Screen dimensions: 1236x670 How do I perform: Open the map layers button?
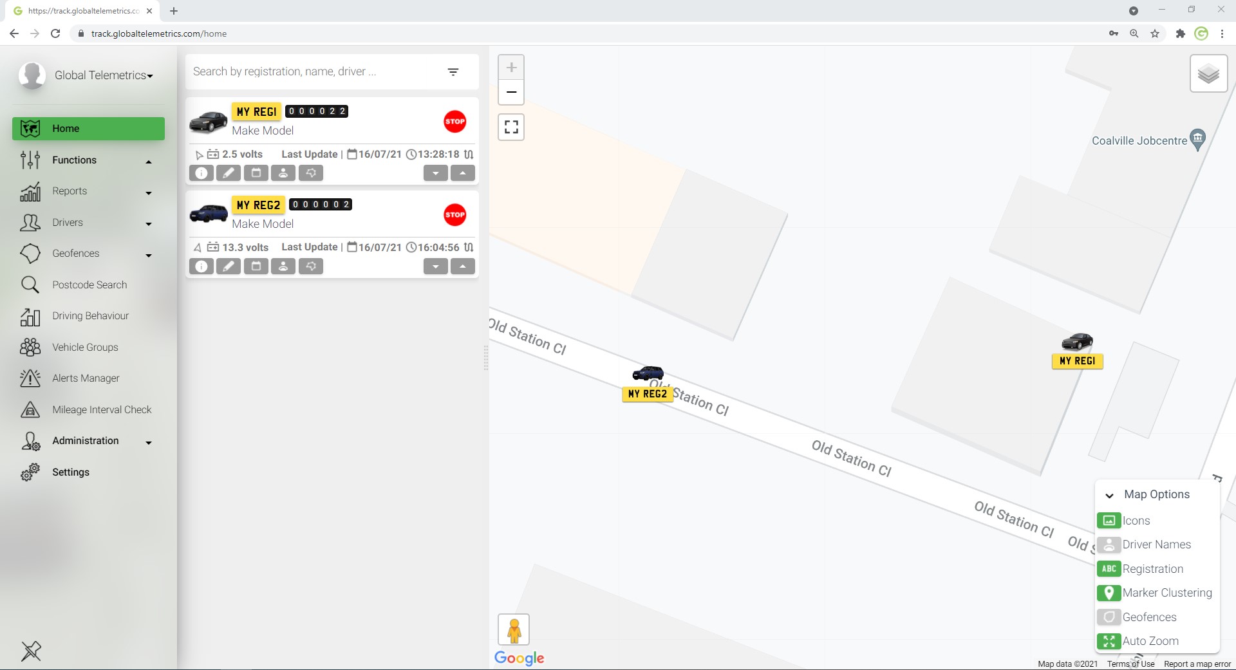tap(1208, 74)
